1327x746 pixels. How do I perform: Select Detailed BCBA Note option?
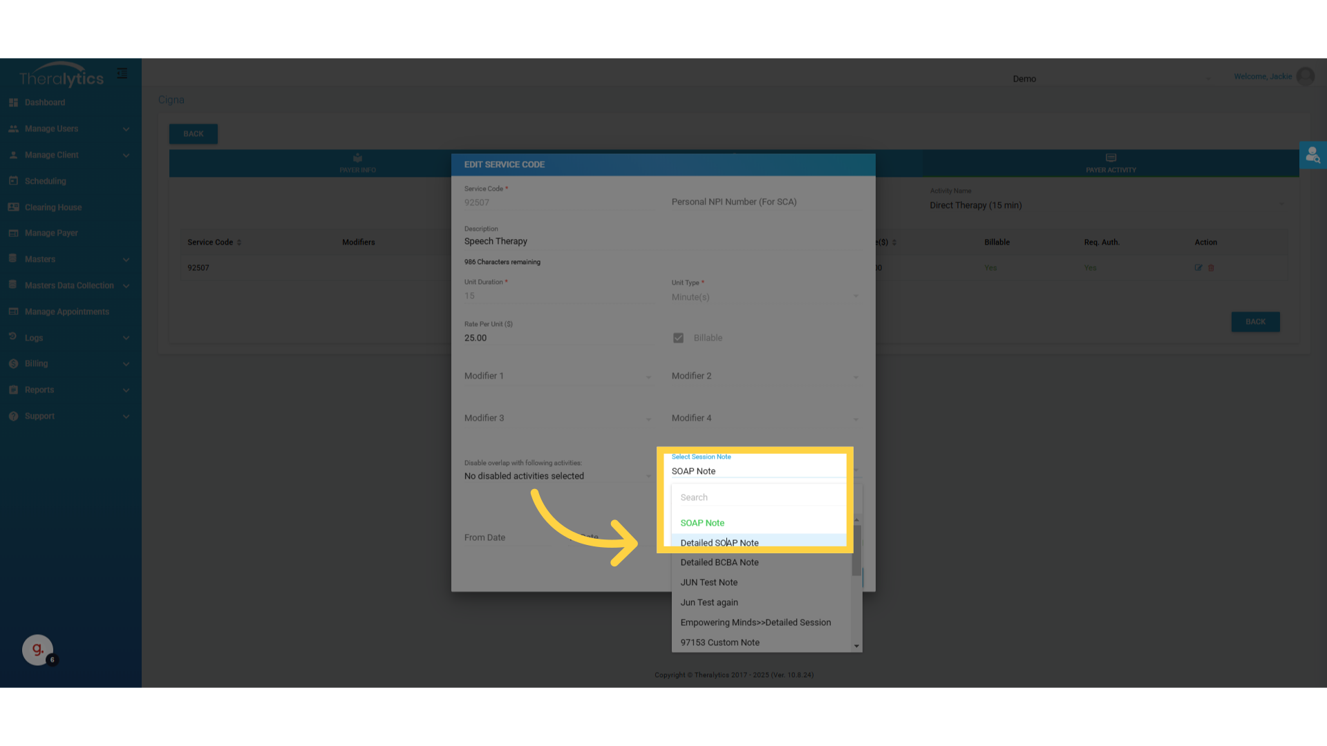click(719, 562)
